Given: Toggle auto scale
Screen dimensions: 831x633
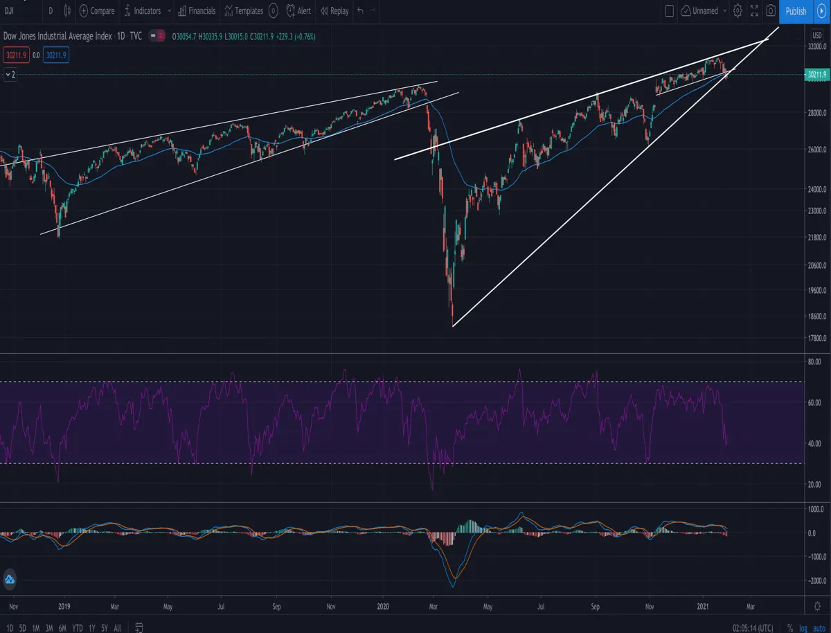Looking at the screenshot, I should [x=819, y=628].
